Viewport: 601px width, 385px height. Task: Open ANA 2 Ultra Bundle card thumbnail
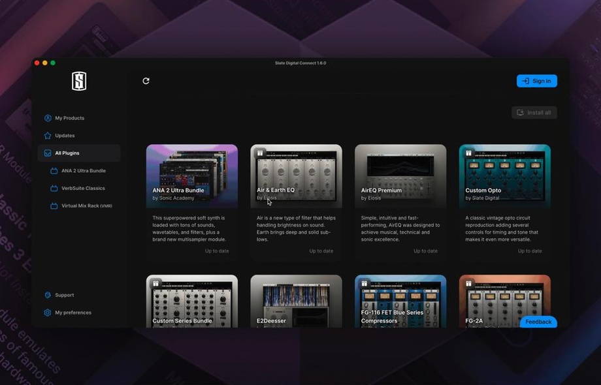[x=191, y=176]
